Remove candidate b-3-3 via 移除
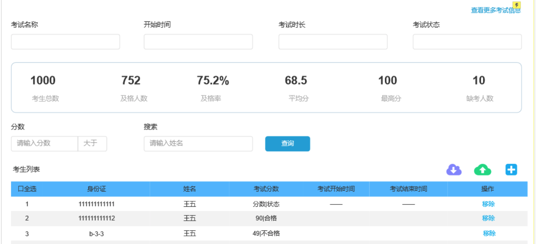Image resolution: width=540 pixels, height=244 pixels. coord(489,233)
